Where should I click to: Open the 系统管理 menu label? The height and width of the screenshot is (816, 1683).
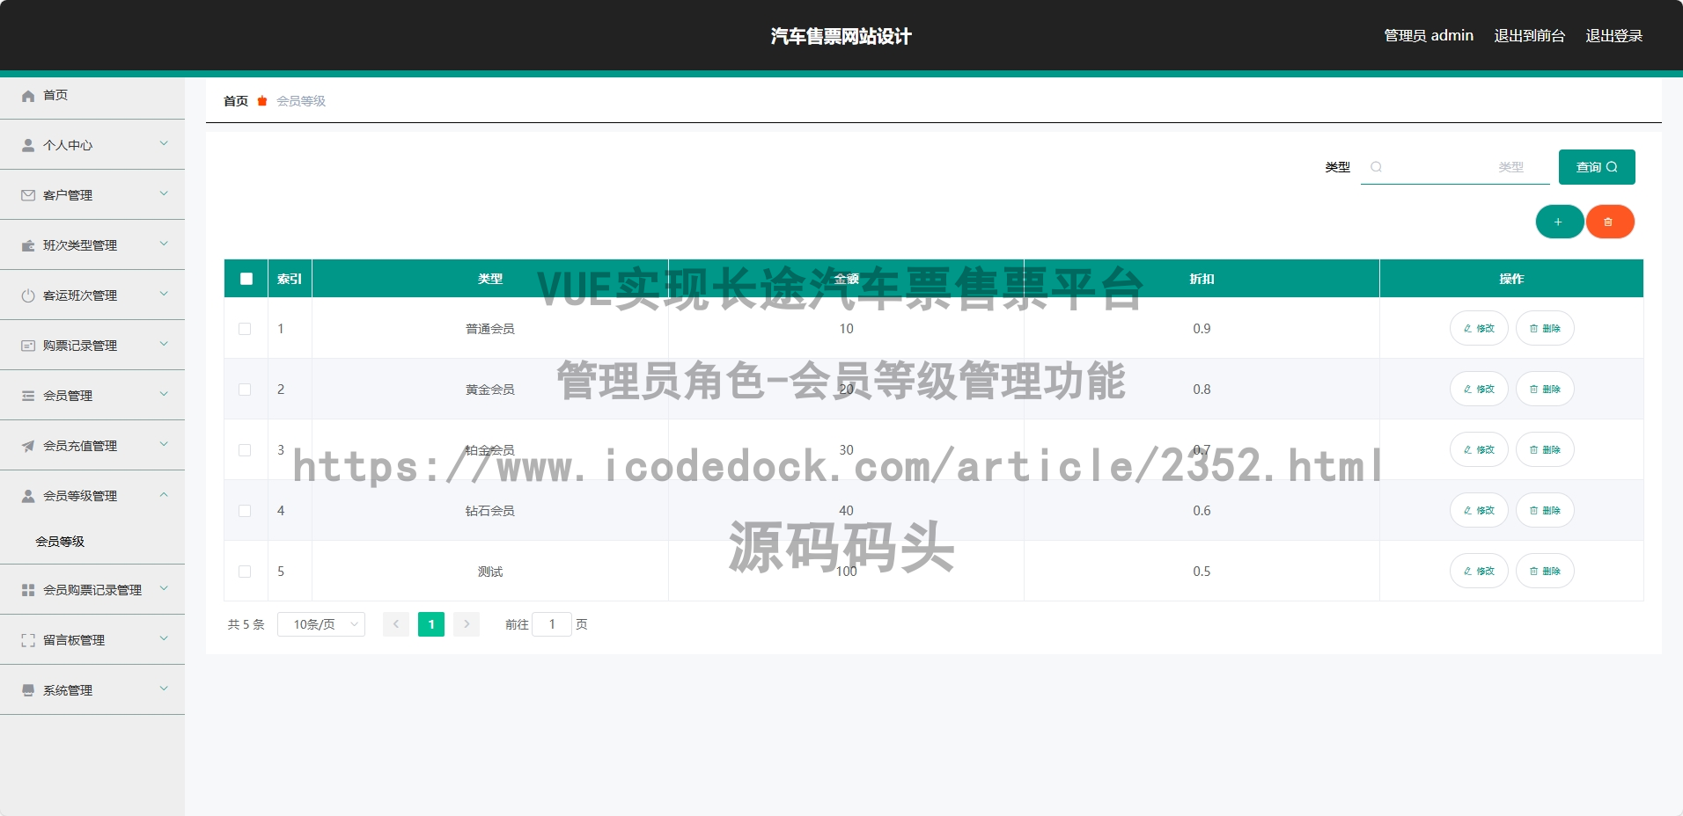click(x=68, y=690)
